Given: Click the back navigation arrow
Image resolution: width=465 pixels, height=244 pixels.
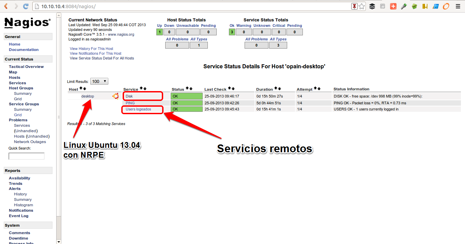Looking at the screenshot, I should tap(5, 6).
